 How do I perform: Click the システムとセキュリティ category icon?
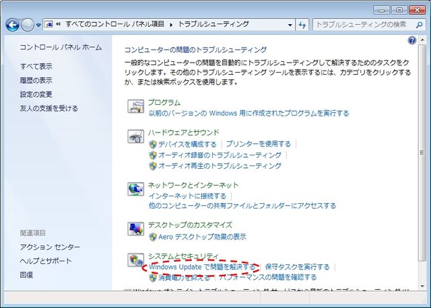136,260
